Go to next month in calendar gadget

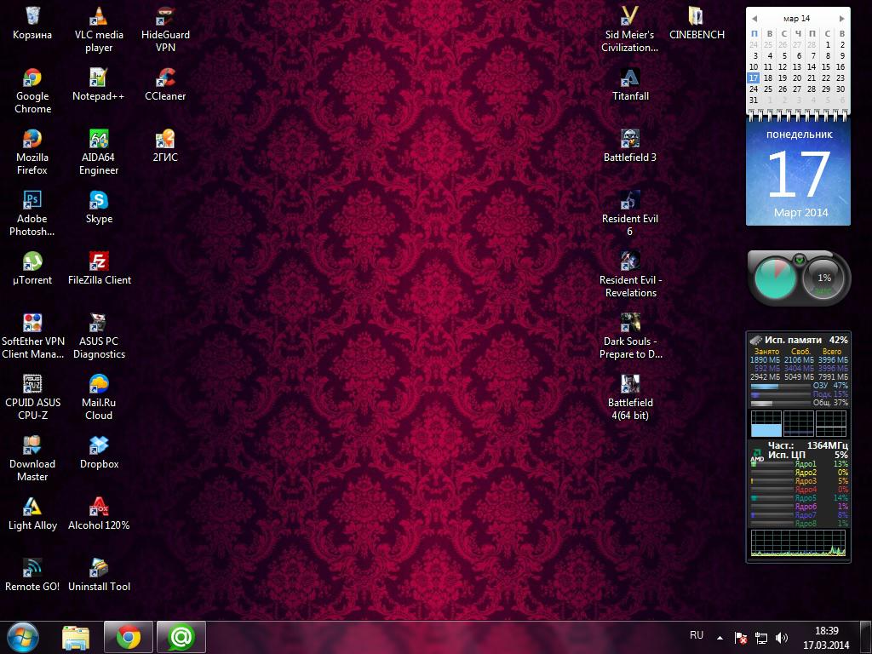pos(841,19)
